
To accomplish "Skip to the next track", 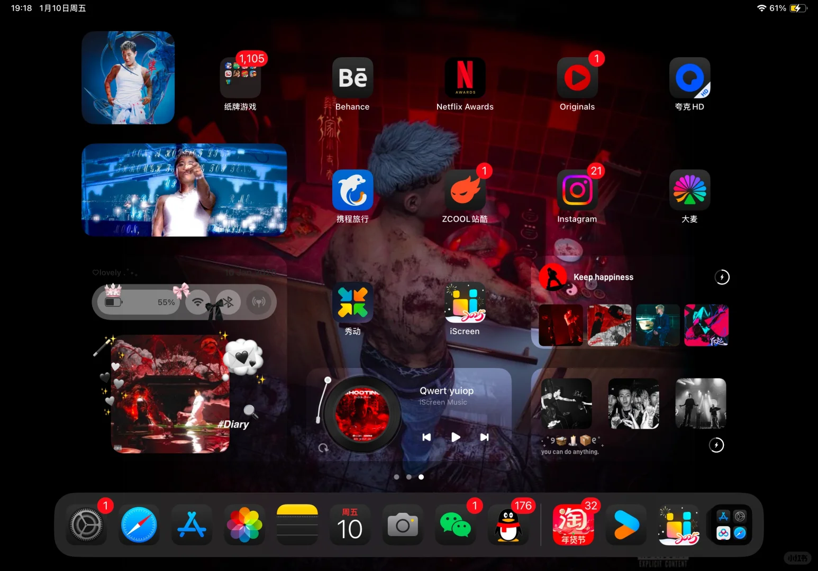I will coord(484,437).
